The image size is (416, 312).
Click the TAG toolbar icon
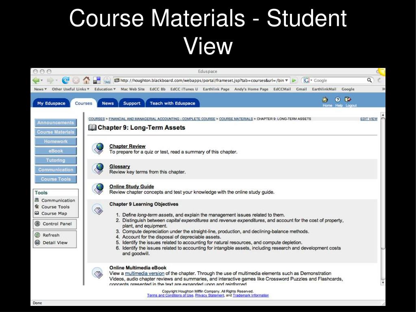[x=107, y=81]
